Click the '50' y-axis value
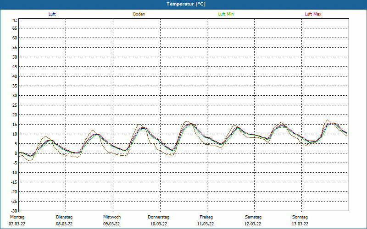367x229 pixels. tap(15, 57)
